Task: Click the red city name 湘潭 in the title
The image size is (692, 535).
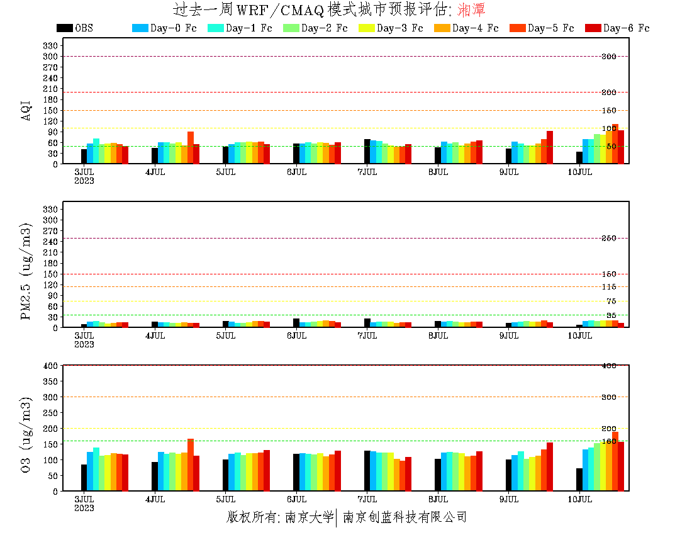Action: (x=471, y=9)
